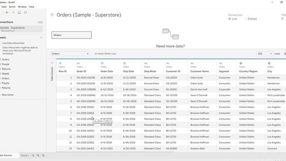Click the Customer Name column header
The image size is (286, 161).
tap(199, 72)
